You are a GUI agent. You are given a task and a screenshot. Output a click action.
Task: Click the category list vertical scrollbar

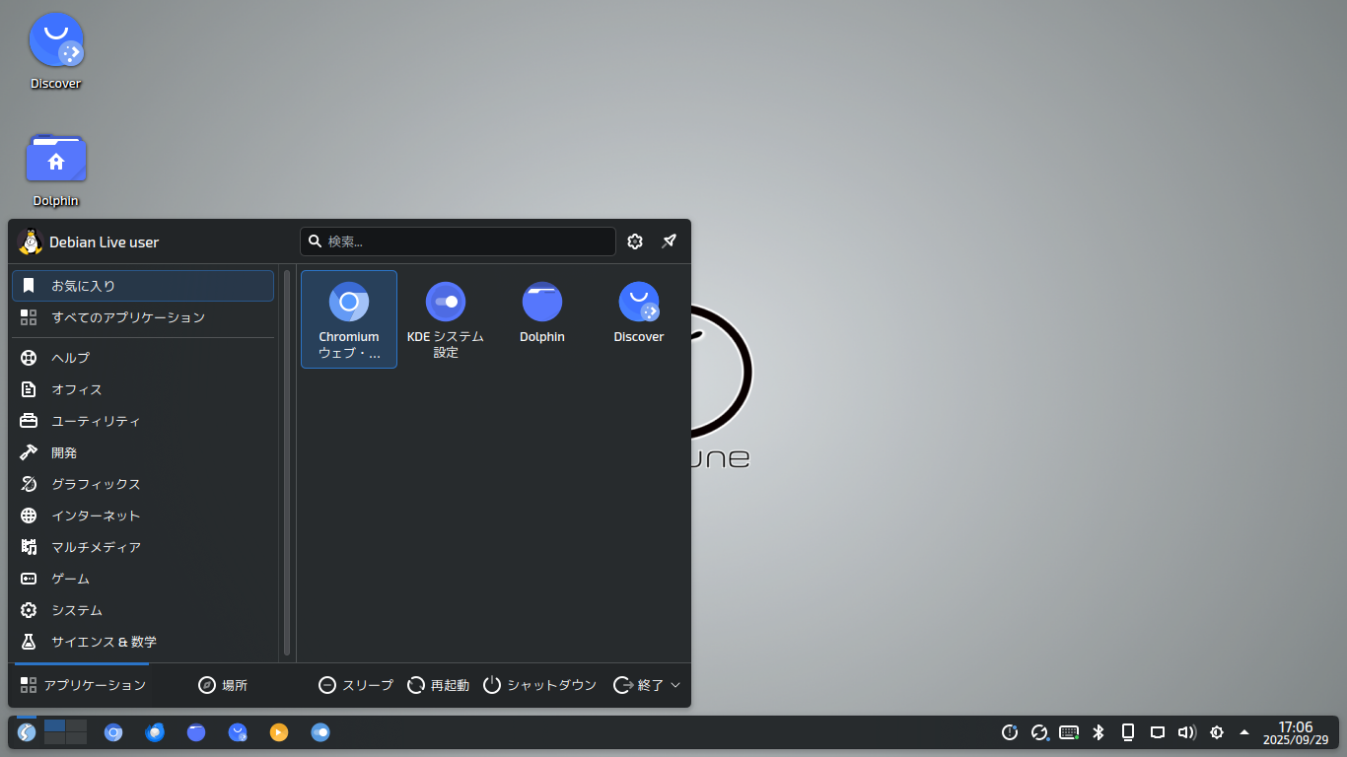point(287,461)
